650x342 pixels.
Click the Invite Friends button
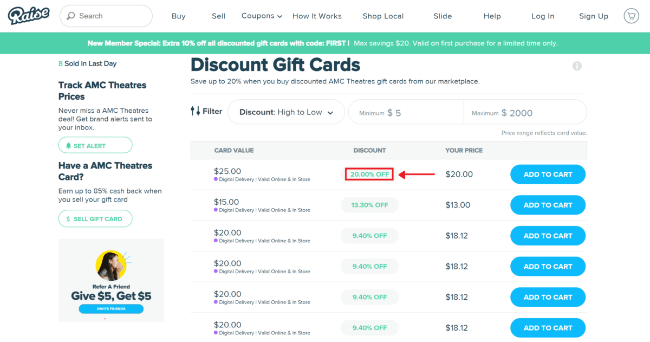pos(110,308)
